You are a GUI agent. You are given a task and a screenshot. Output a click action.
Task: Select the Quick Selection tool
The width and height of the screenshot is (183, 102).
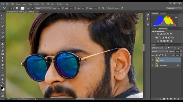(3, 26)
